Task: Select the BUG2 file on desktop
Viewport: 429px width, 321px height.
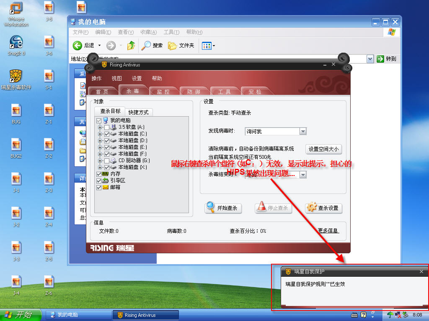Action: [16, 148]
